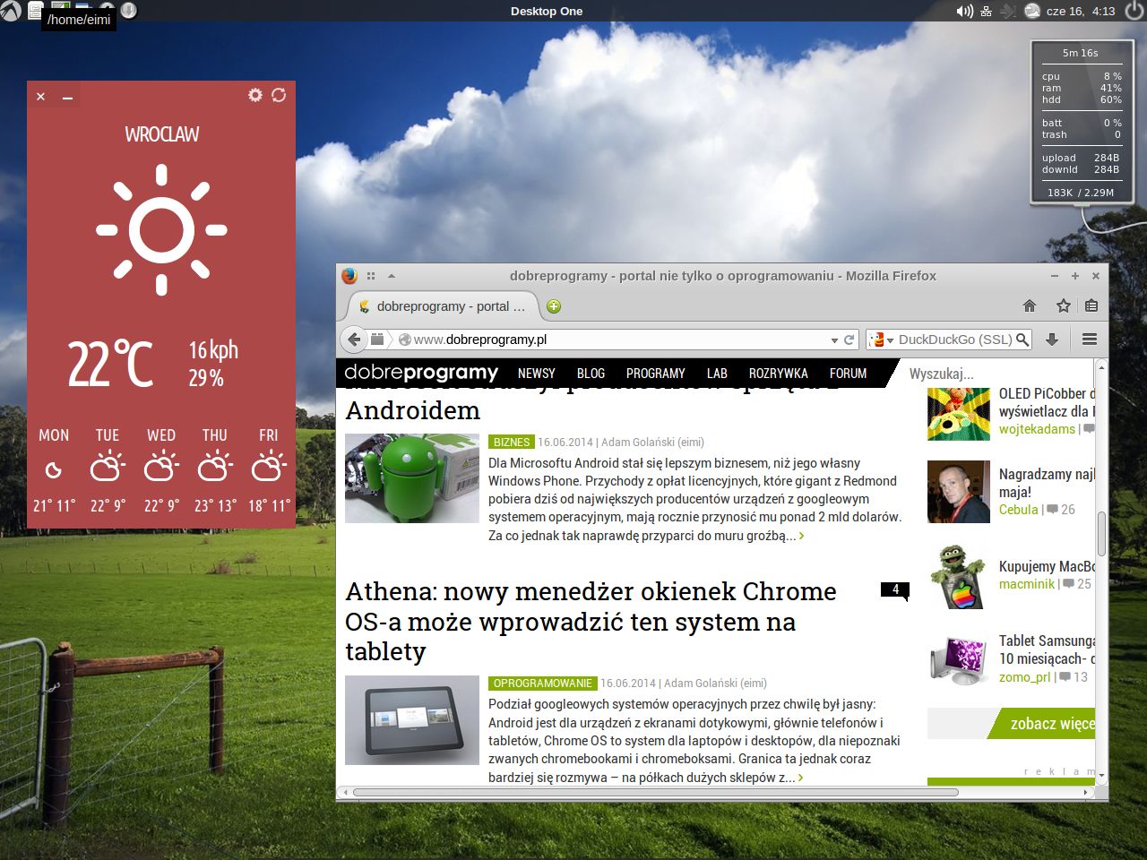Open the Athena Chrome OS article headline
The image size is (1147, 860).
click(x=591, y=622)
